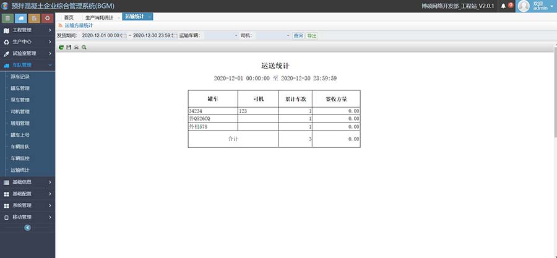Click the printer icon in report toolbar
This screenshot has width=557, height=258.
(x=76, y=47)
